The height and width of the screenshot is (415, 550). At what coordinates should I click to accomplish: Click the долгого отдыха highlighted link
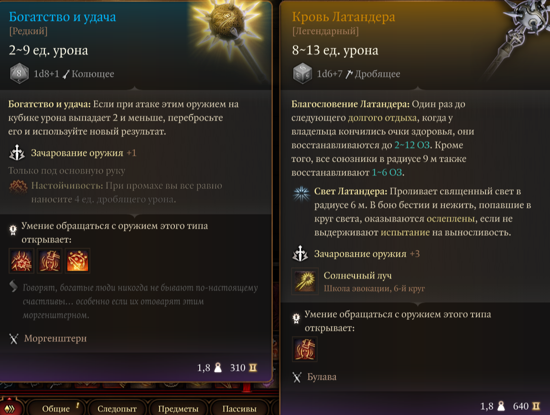pyautogui.click(x=382, y=118)
